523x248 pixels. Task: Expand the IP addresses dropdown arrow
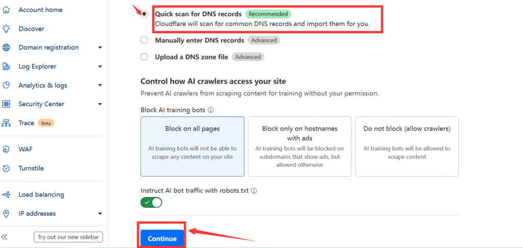pyautogui.click(x=100, y=213)
